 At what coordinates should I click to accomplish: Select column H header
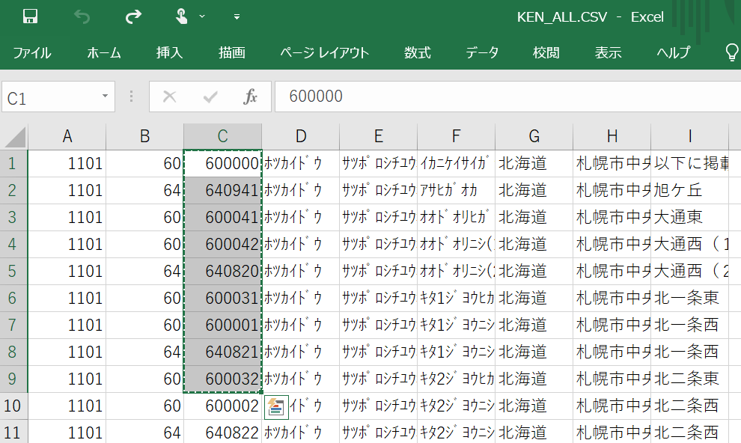[612, 136]
